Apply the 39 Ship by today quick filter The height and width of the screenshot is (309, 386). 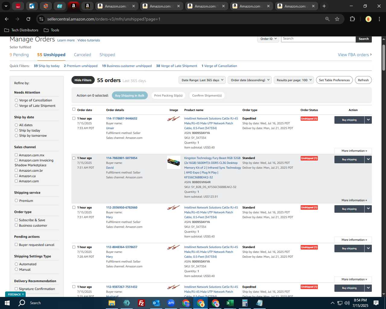point(47,66)
